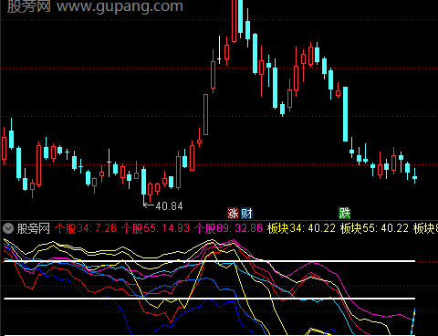Select the 个股89: 32.86 indicator value
Screen dimensions: 438x336
pos(228,228)
